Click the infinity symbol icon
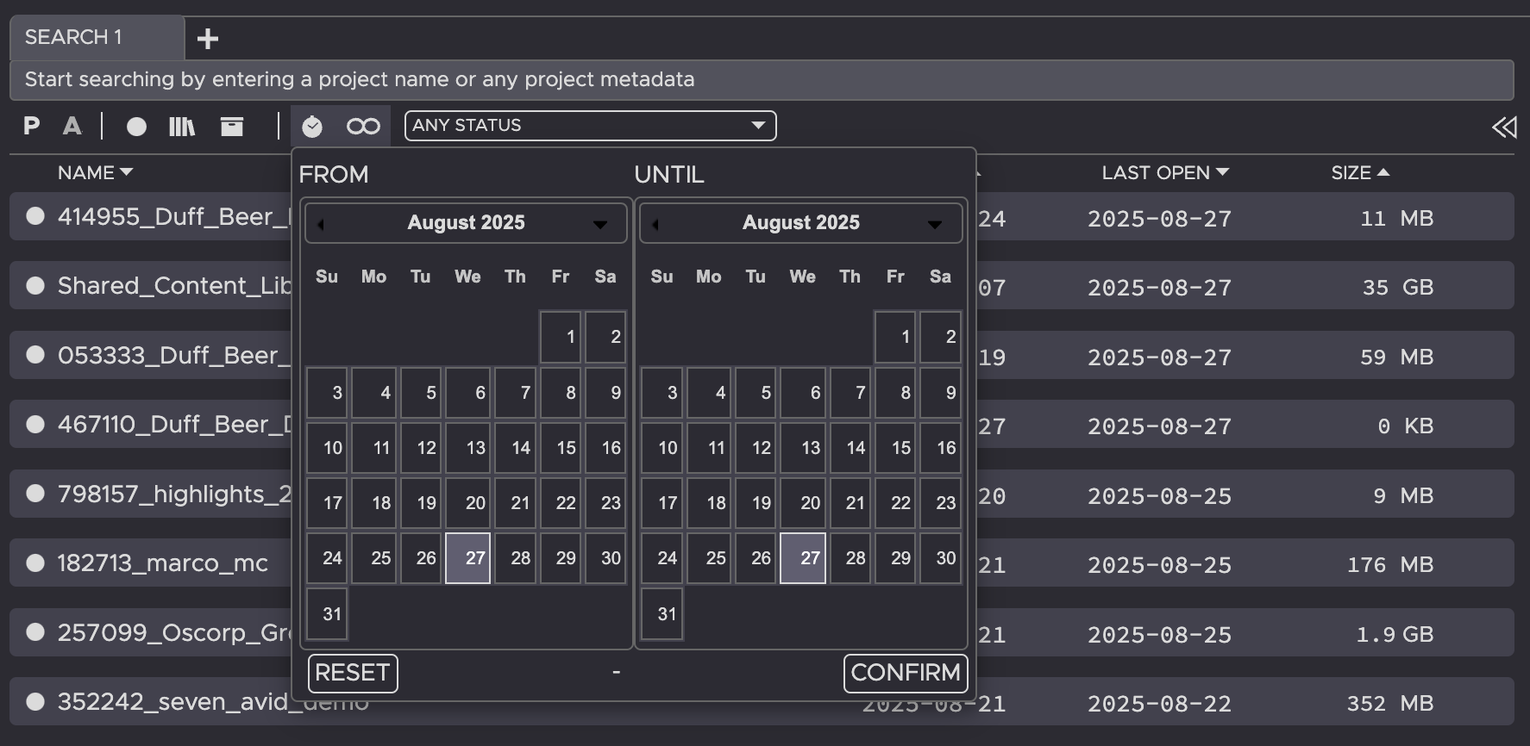The width and height of the screenshot is (1530, 746). tap(363, 127)
